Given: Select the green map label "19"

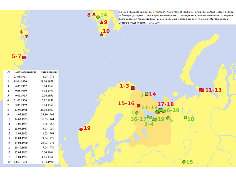Looking at the screenshot, I should (x=161, y=119).
